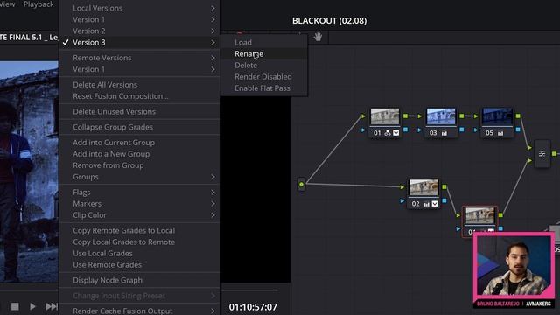Image resolution: width=560 pixels, height=315 pixels.
Task: Select checked Version 3 menu entry
Action: (x=140, y=43)
